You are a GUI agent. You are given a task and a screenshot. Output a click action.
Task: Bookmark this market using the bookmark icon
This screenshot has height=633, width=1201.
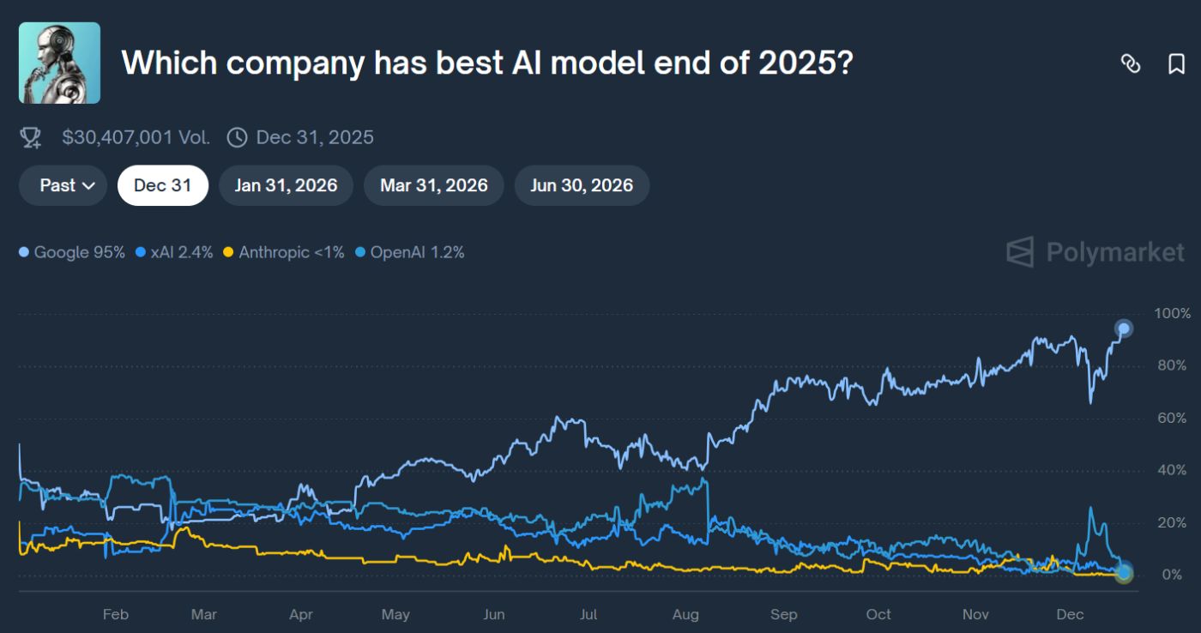1176,63
